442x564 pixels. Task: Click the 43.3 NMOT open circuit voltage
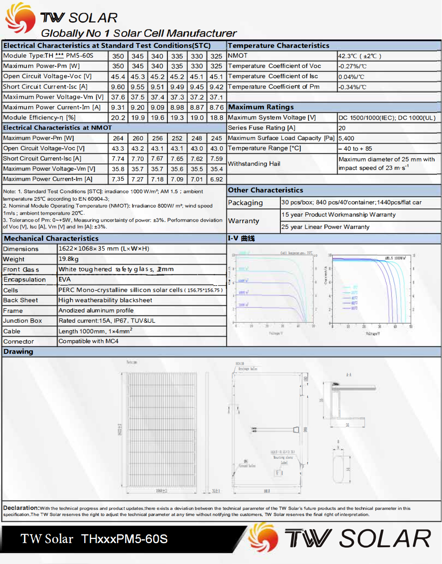click(x=118, y=149)
